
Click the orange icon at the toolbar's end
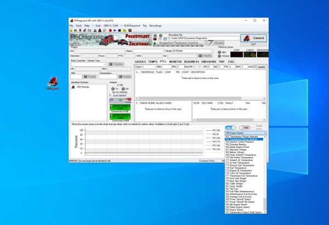pos(130,30)
